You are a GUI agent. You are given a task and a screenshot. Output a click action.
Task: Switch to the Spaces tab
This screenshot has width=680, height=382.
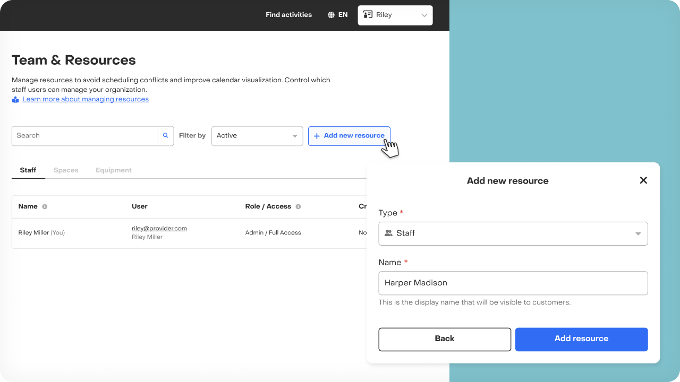[x=66, y=170]
